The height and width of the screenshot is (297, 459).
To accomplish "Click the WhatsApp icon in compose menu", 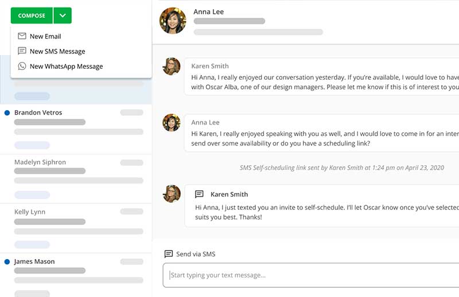I will click(22, 66).
